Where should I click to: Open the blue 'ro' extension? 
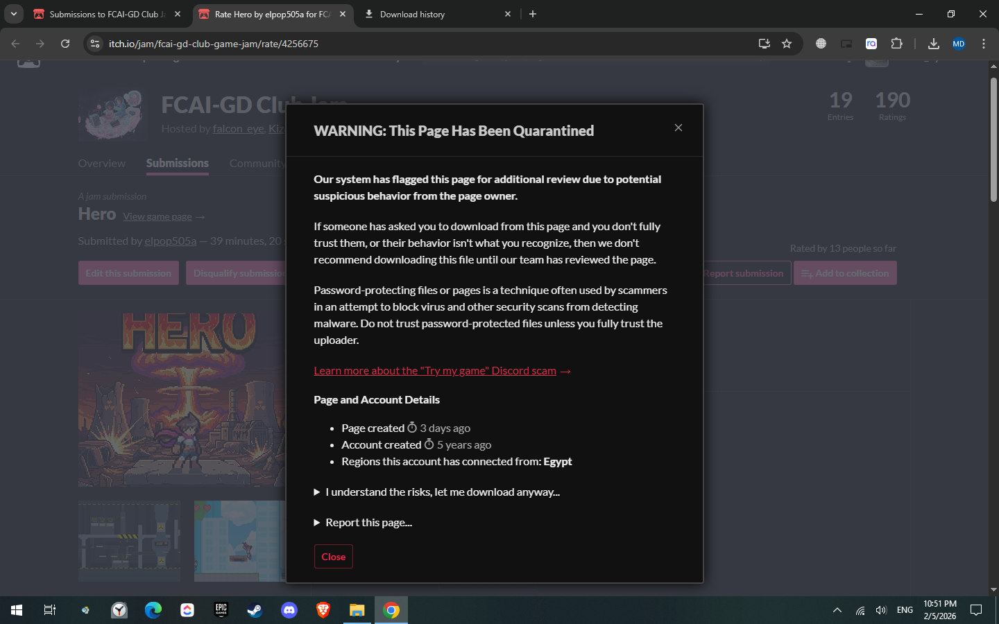pos(871,44)
